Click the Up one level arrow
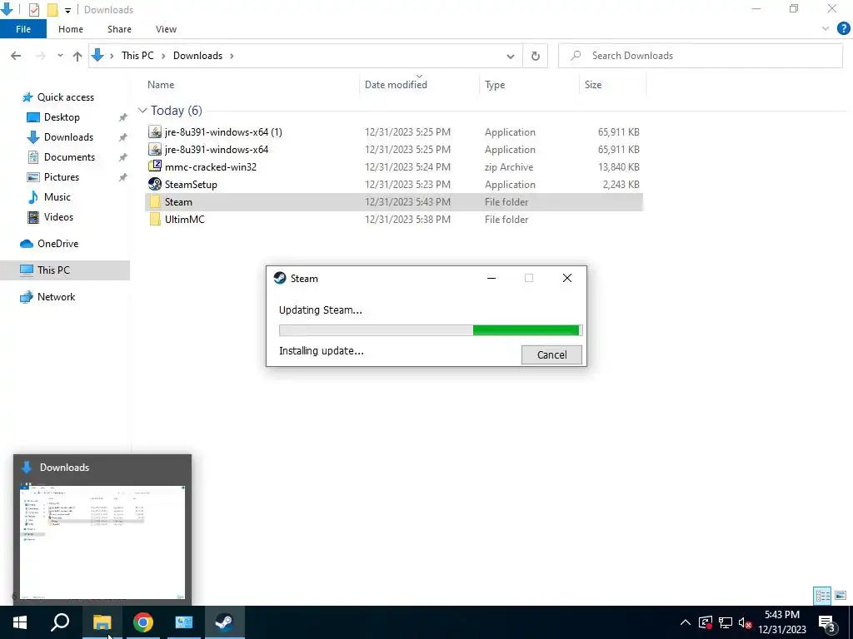The height and width of the screenshot is (639, 853). click(x=77, y=56)
